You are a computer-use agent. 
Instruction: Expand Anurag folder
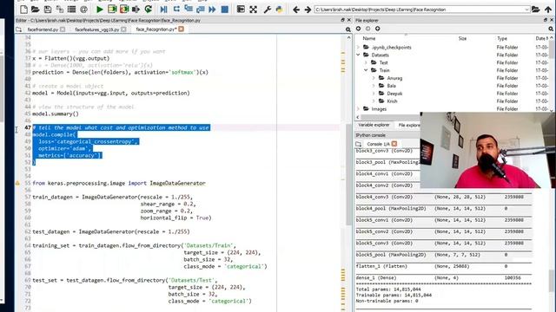pos(374,78)
